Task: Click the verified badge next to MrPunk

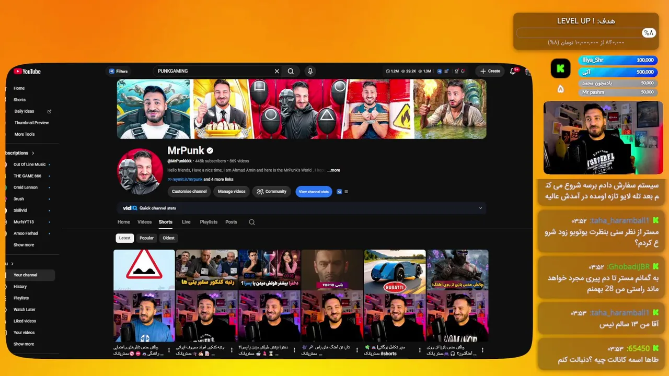Action: click(x=210, y=151)
